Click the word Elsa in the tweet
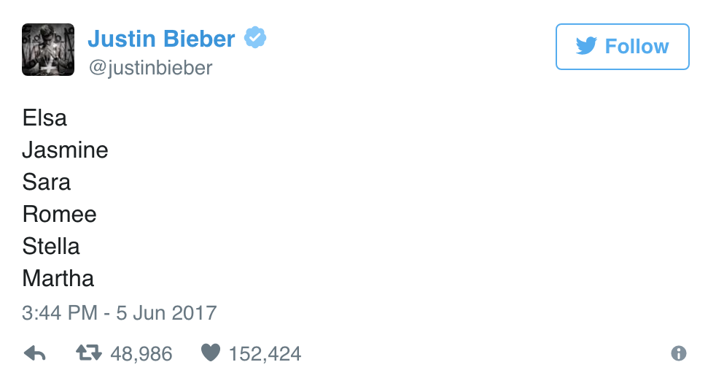The image size is (716, 381). [x=44, y=118]
